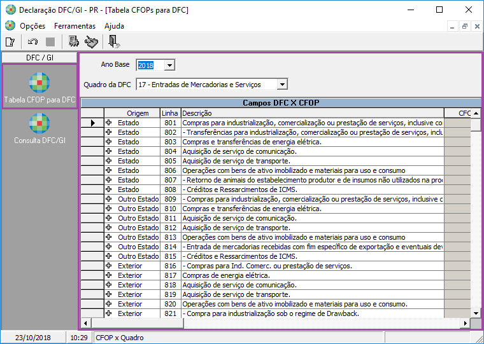Image resolution: width=484 pixels, height=344 pixels.
Task: Click the up arrow of the vertical scrollbar
Action: pyautogui.click(x=476, y=113)
